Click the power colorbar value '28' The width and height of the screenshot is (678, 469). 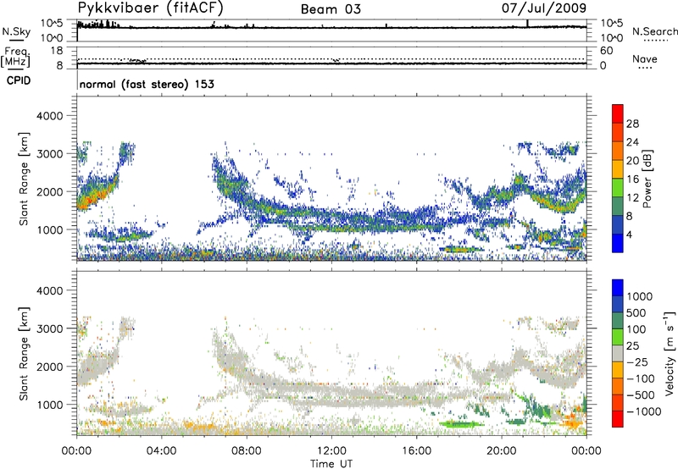tap(632, 124)
